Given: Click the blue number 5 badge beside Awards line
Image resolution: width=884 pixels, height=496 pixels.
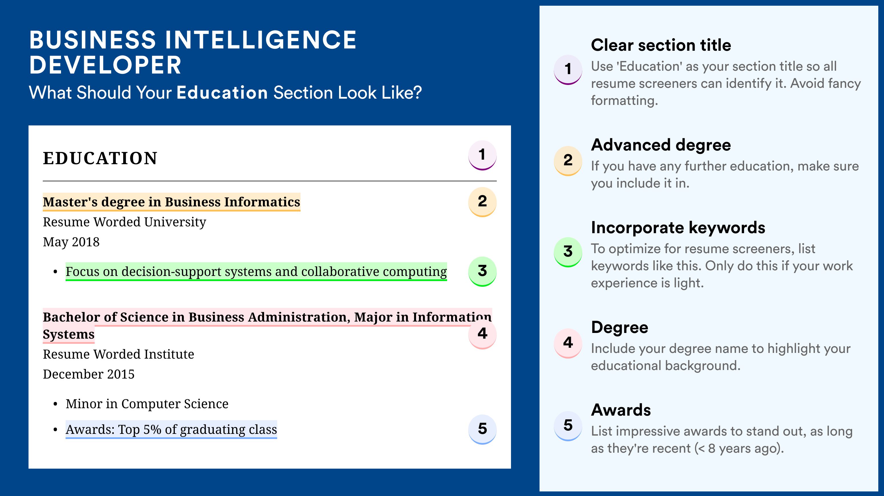Looking at the screenshot, I should click(x=482, y=429).
